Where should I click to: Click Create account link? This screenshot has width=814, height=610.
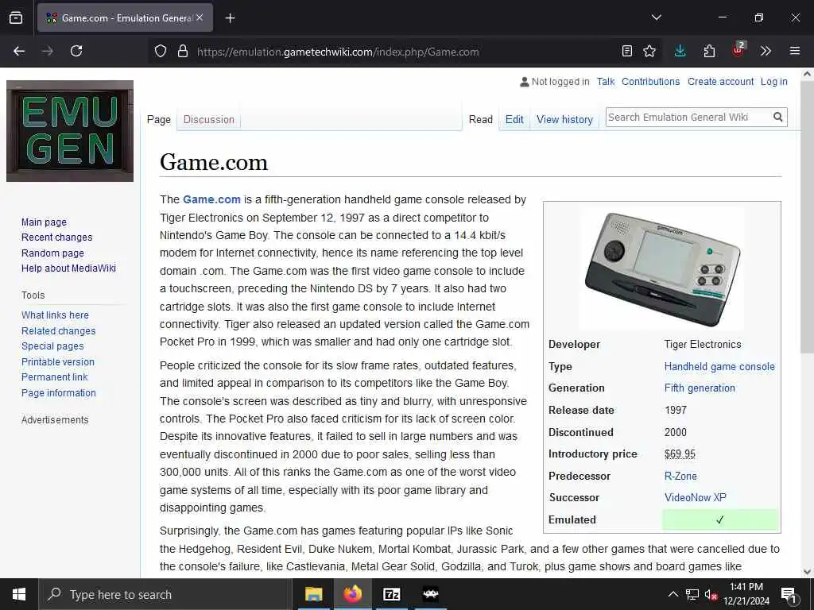pyautogui.click(x=720, y=82)
